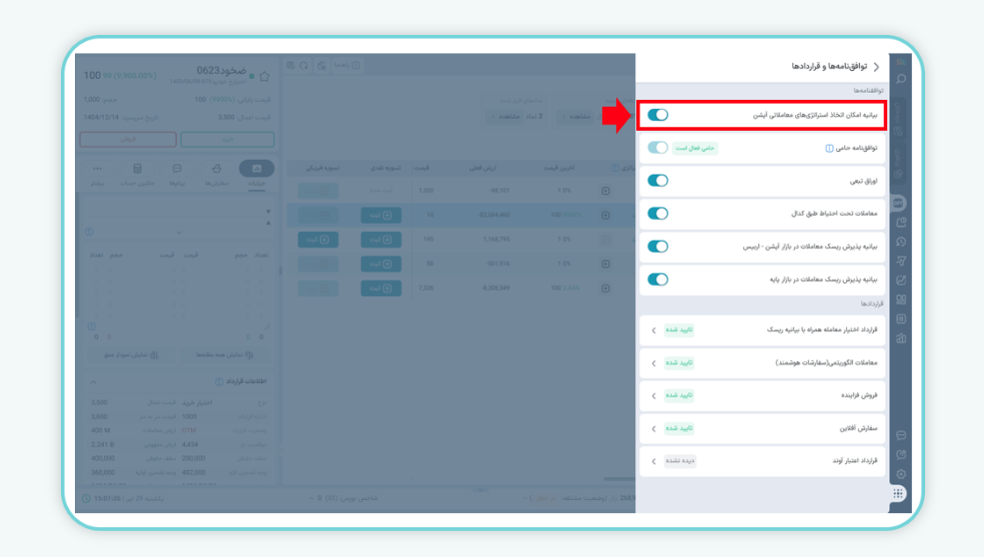The width and height of the screenshot is (984, 557).
Task: Expand the سفارش آفلاین contract row
Action: pyautogui.click(x=653, y=428)
